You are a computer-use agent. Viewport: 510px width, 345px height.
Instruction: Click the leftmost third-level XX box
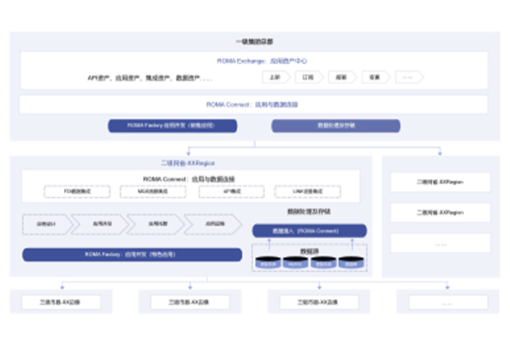pyautogui.click(x=61, y=302)
